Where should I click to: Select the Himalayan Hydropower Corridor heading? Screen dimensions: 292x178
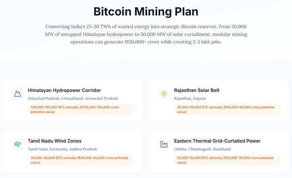pos(64,91)
